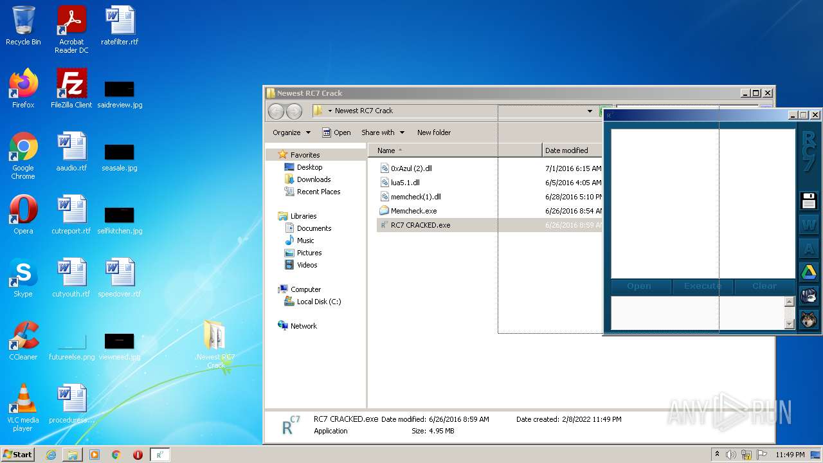Image resolution: width=823 pixels, height=463 pixels.
Task: Sort files by Name column header
Action: pos(455,150)
